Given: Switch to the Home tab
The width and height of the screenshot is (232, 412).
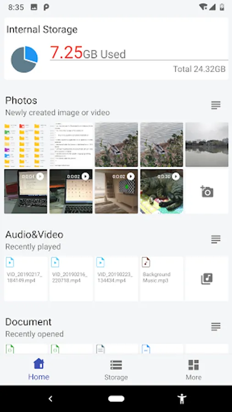Looking at the screenshot, I should click(x=39, y=369).
